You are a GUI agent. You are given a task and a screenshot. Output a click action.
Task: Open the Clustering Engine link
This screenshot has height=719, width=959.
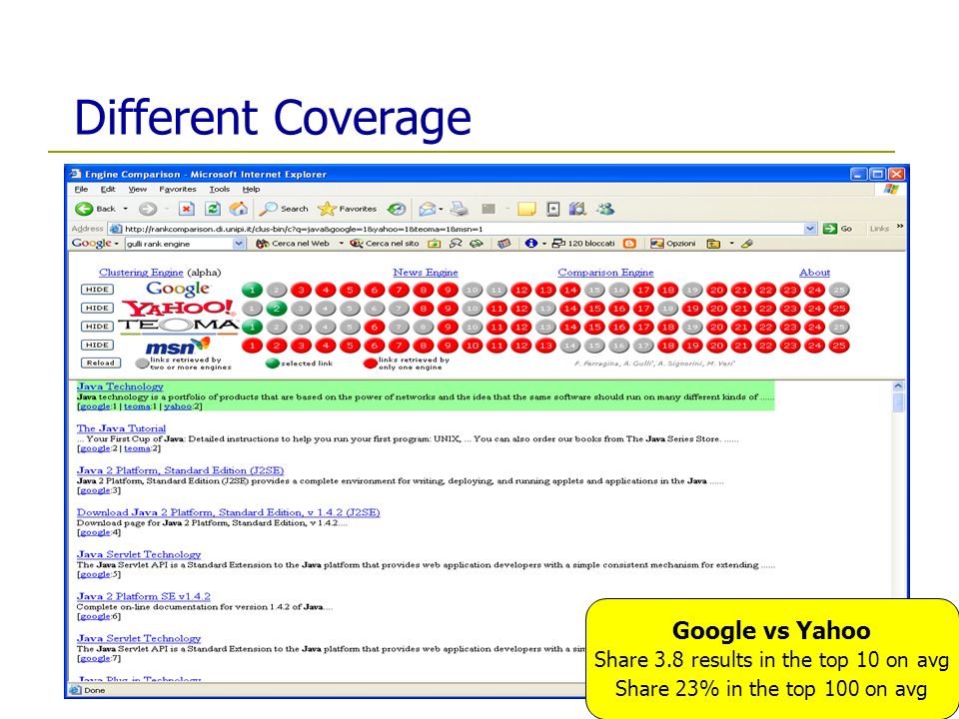pyautogui.click(x=141, y=273)
